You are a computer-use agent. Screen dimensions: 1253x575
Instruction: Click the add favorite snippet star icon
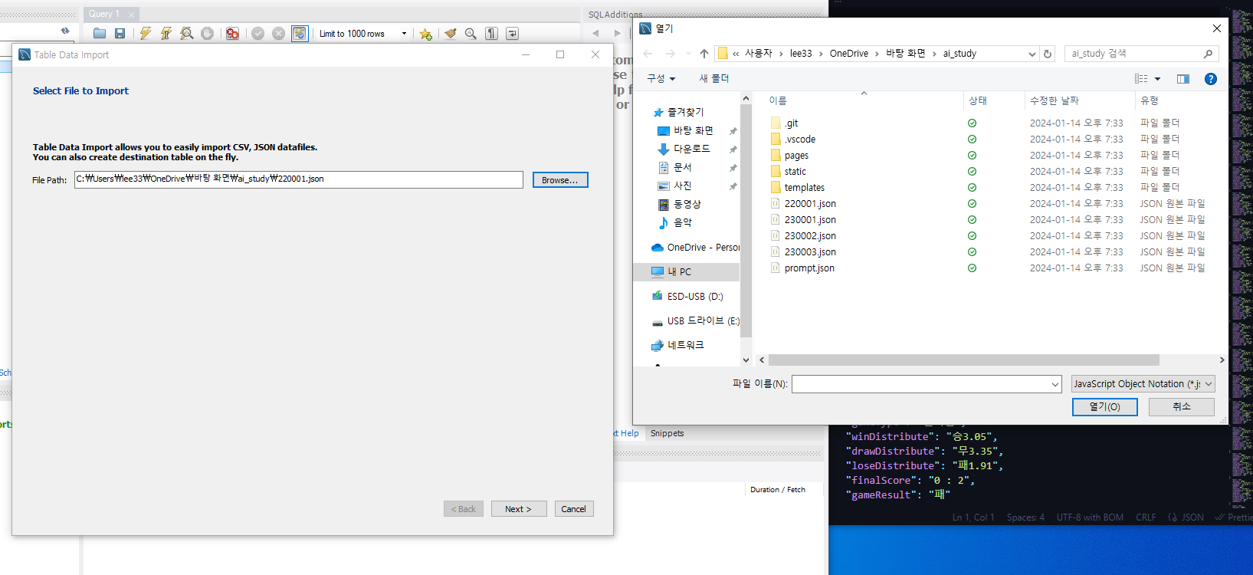(426, 33)
